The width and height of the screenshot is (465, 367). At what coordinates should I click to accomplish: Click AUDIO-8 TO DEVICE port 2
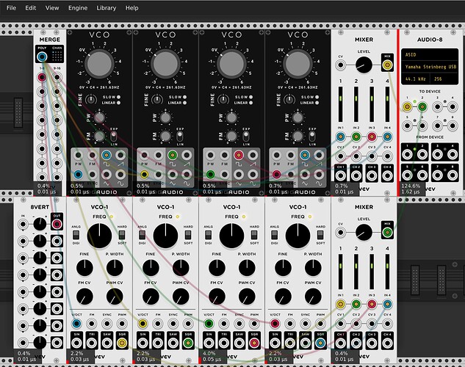point(422,106)
